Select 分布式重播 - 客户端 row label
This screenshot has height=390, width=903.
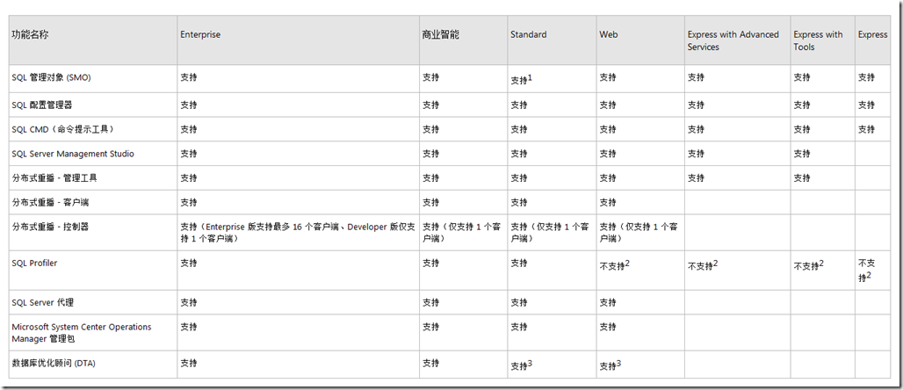coord(50,202)
